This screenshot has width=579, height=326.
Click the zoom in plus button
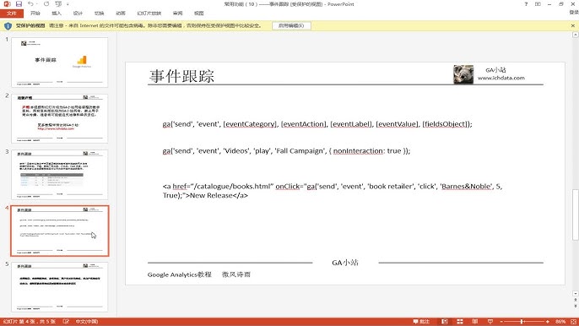coord(547,322)
